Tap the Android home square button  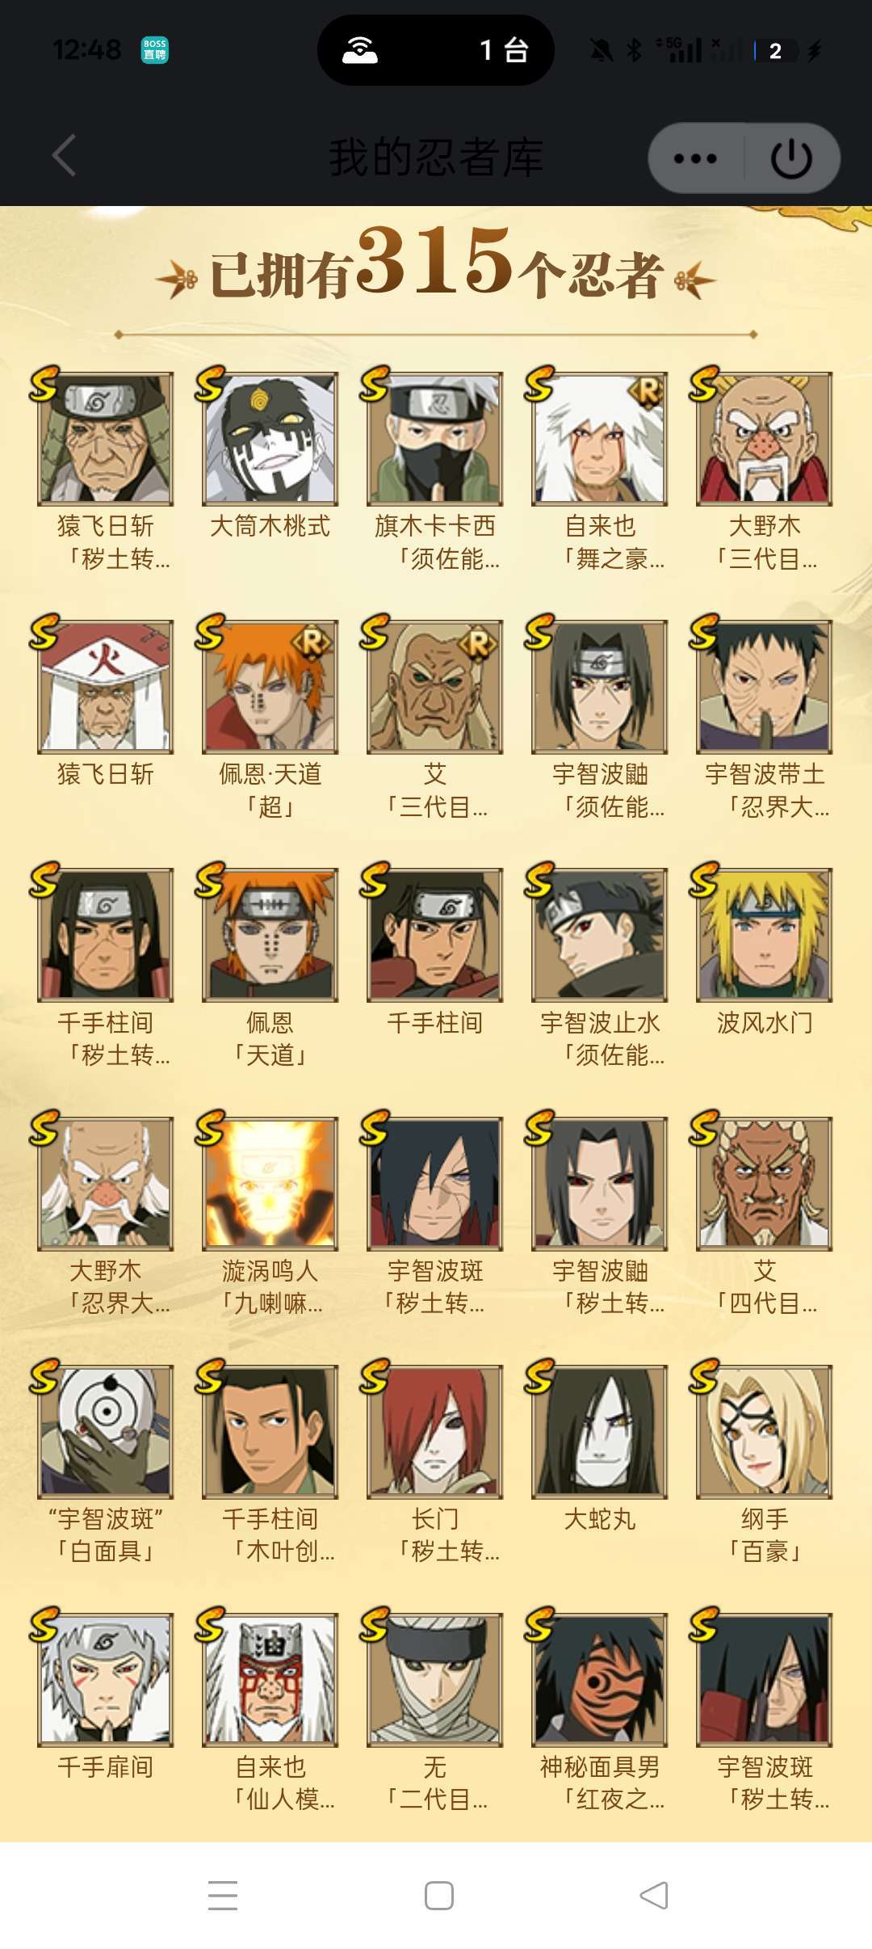click(x=438, y=1895)
